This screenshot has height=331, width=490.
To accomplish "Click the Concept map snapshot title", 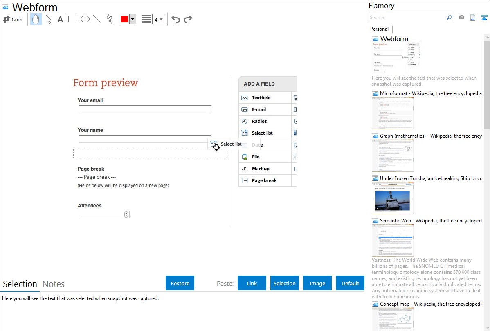I will coord(431,304).
